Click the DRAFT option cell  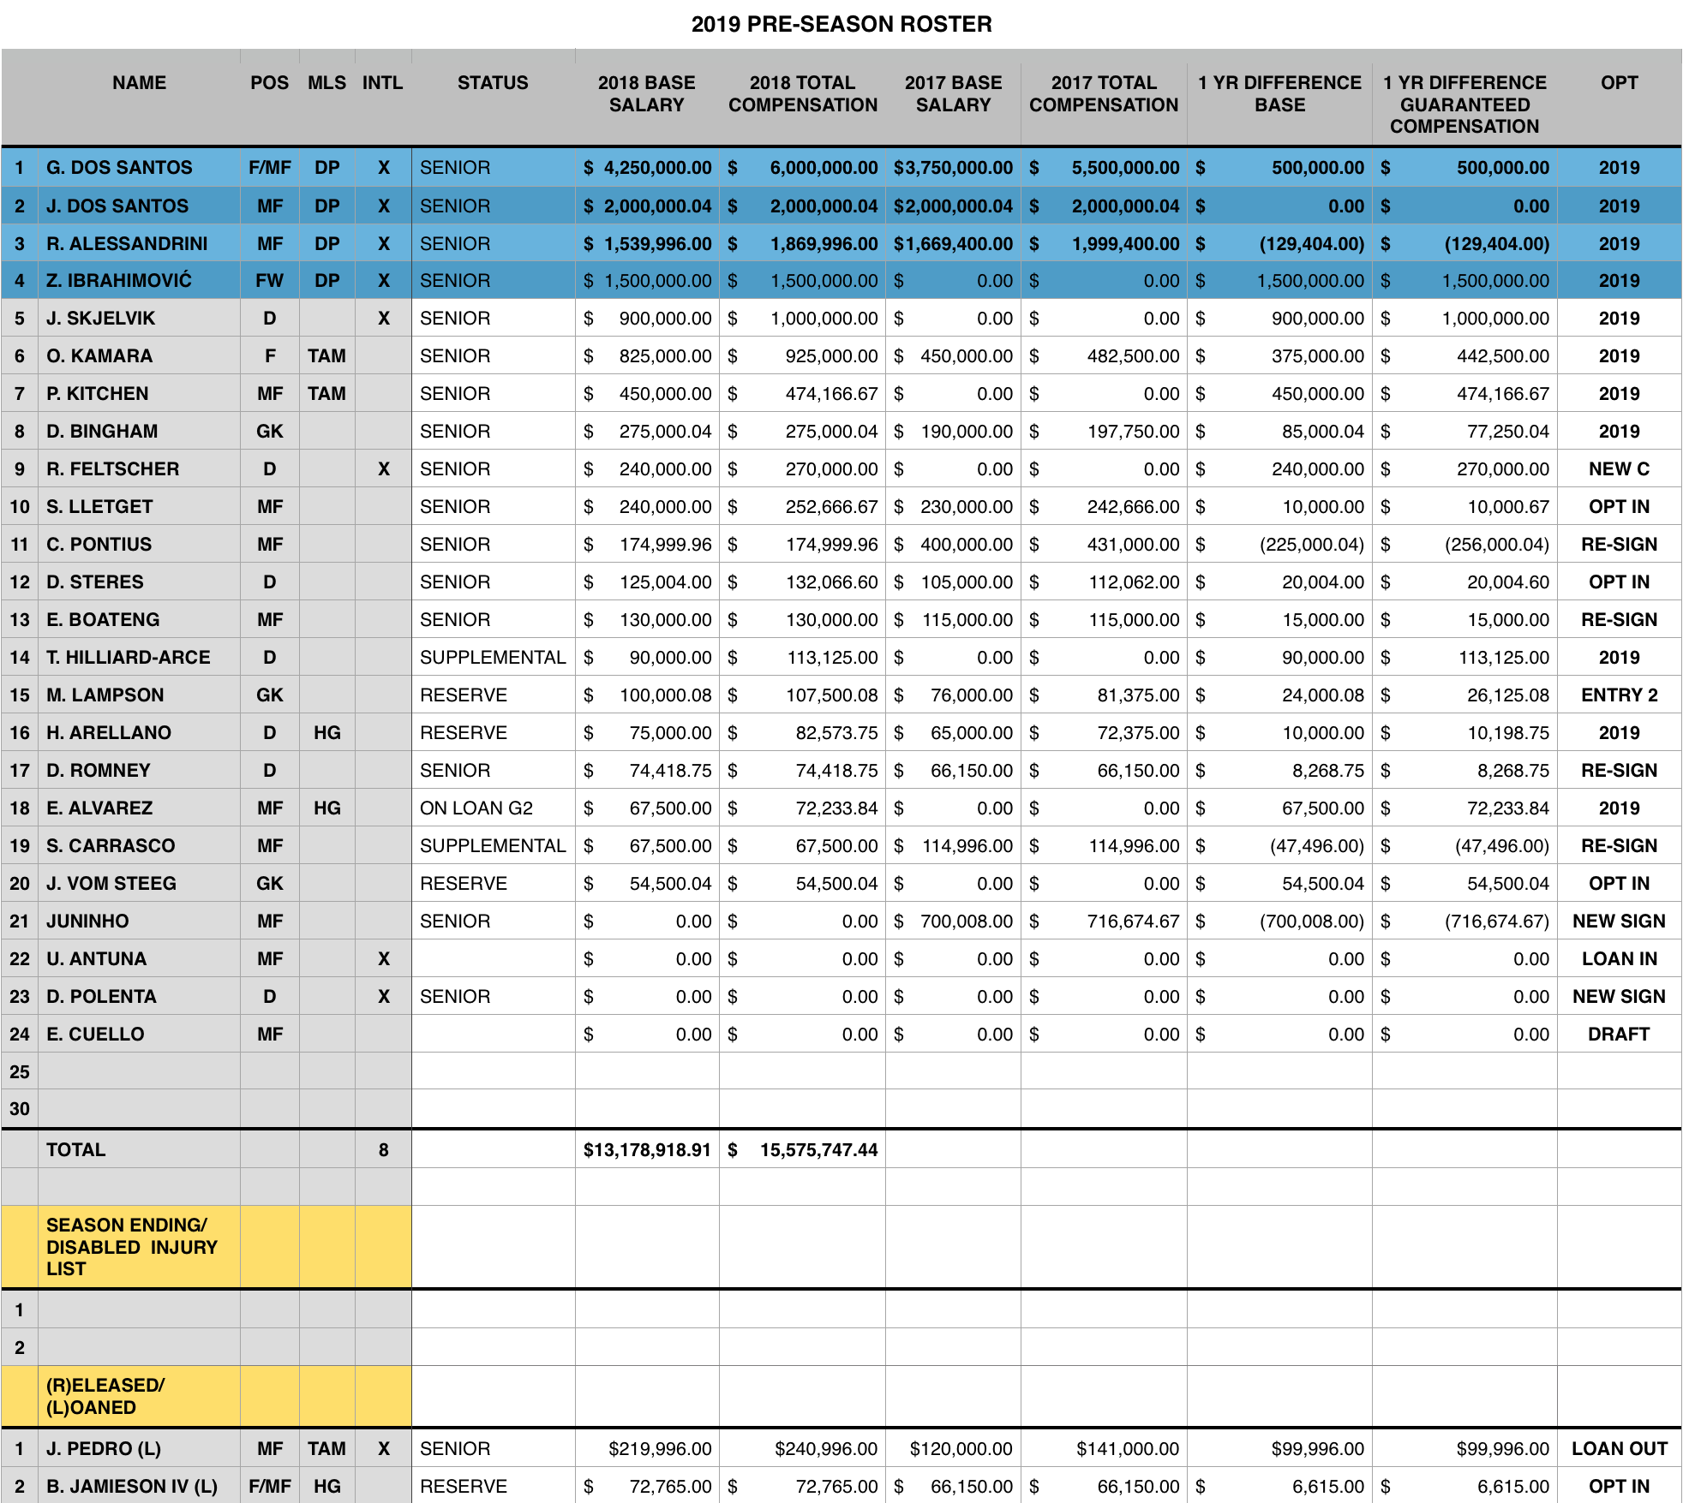point(1619,1035)
